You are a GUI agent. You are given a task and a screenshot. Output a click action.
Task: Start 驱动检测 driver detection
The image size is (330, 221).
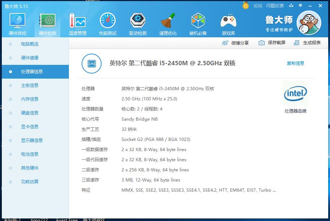coord(137,23)
